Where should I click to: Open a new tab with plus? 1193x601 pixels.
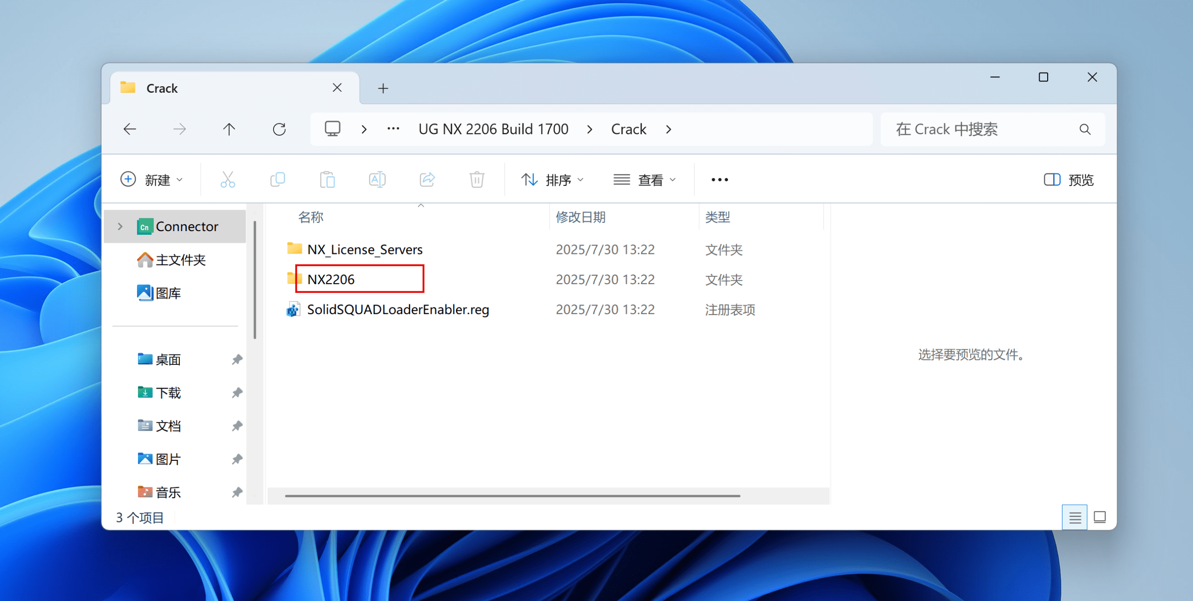(383, 88)
